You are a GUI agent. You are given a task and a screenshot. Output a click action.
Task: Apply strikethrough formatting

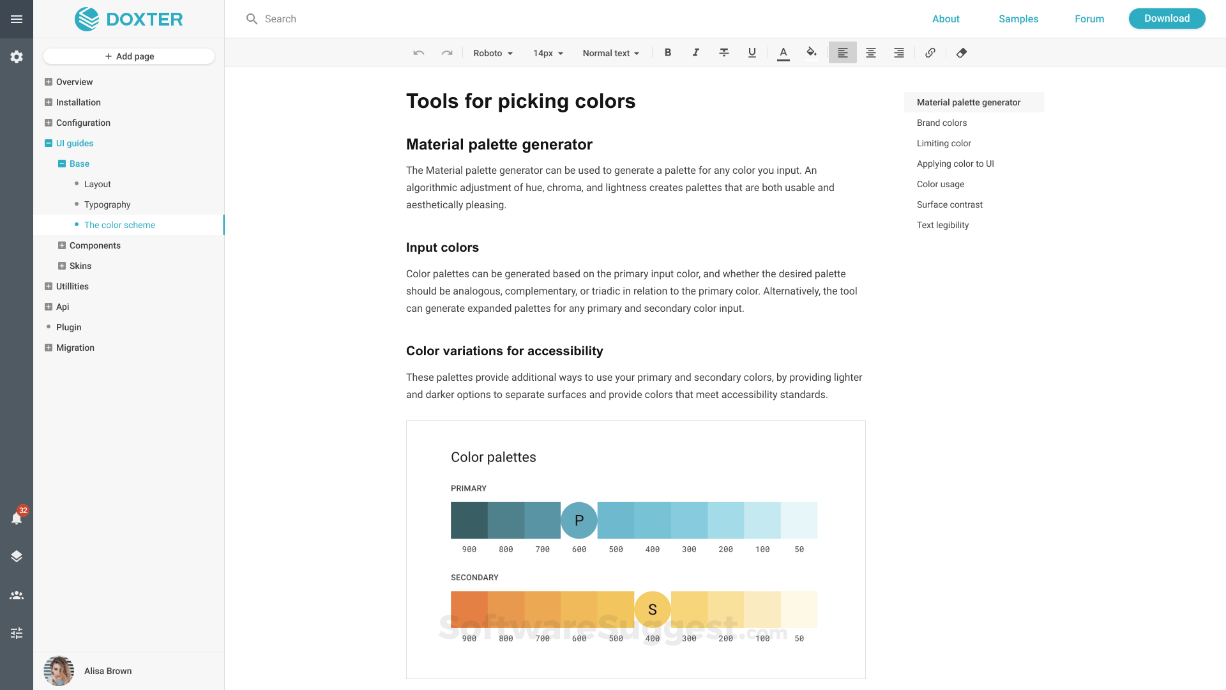pyautogui.click(x=724, y=53)
